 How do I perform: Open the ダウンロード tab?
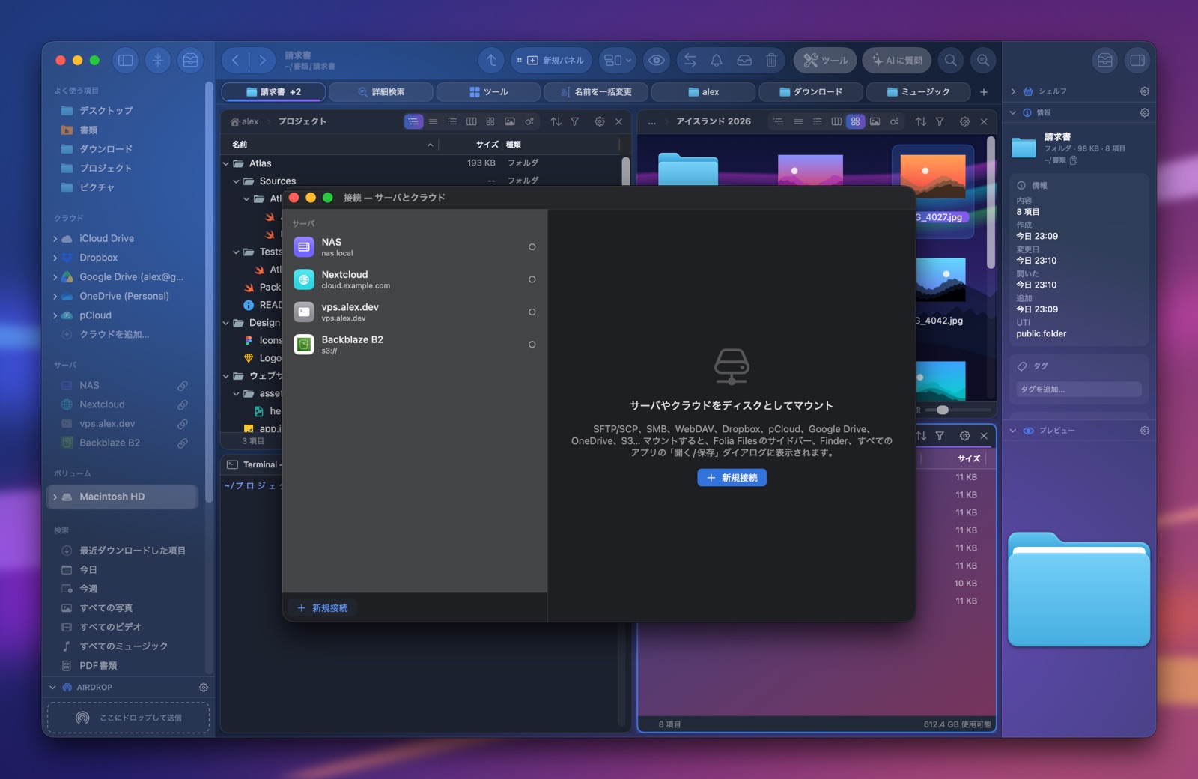pyautogui.click(x=811, y=92)
